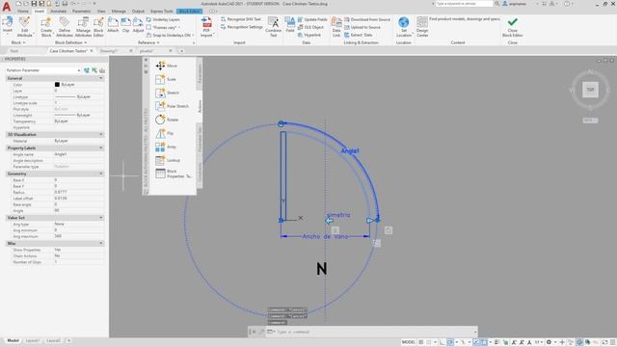
Task: Switch to the Home ribbon tab
Action: [23, 12]
